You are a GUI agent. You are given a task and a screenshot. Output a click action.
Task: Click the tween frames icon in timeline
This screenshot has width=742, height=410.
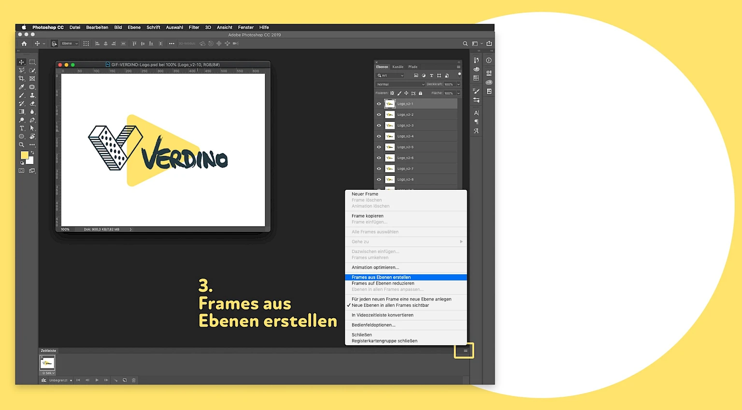[x=115, y=380]
